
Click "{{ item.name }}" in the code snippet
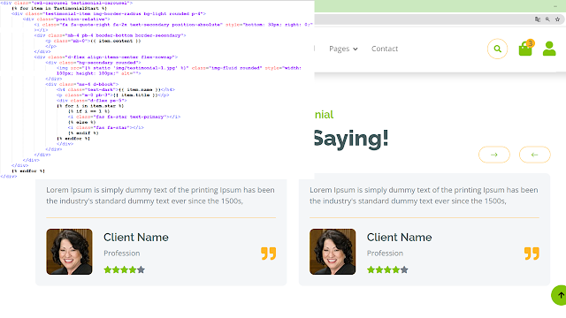140,89
